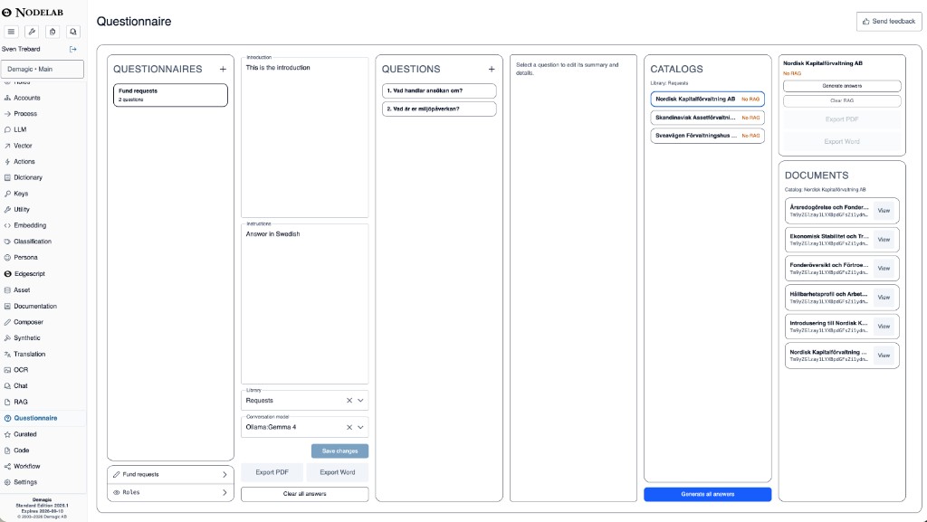Click into the Introduction text field
Image resolution: width=927 pixels, height=522 pixels.
coord(304,138)
